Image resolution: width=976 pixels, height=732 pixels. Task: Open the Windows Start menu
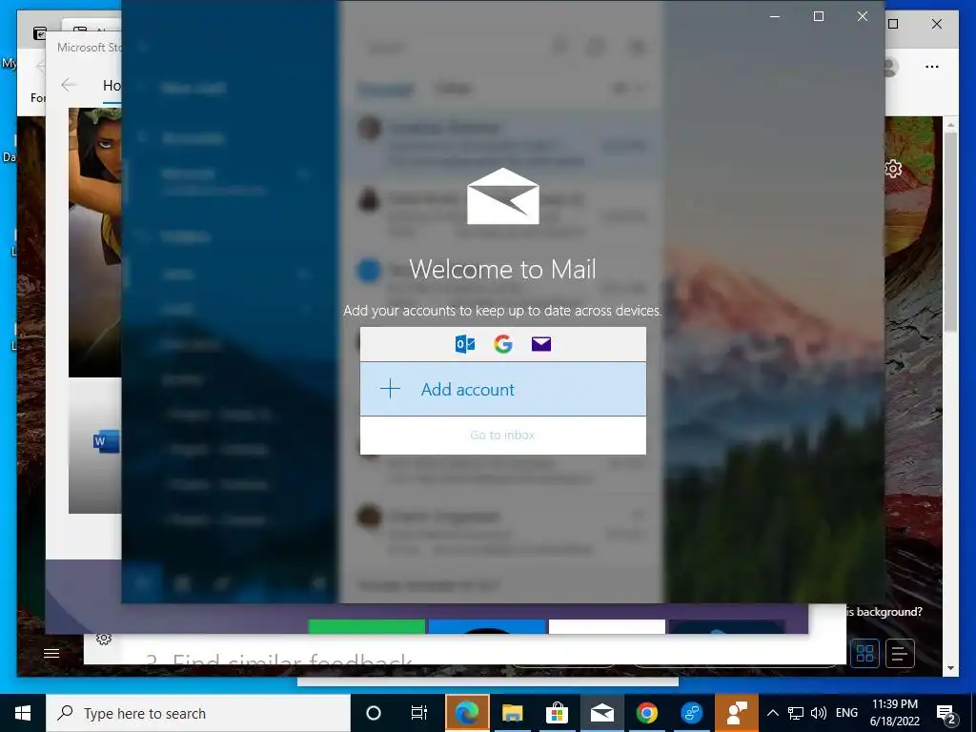pyautogui.click(x=23, y=713)
